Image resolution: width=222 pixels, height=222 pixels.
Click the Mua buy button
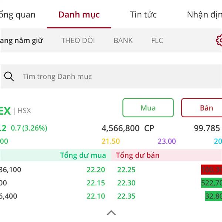[x=148, y=108]
